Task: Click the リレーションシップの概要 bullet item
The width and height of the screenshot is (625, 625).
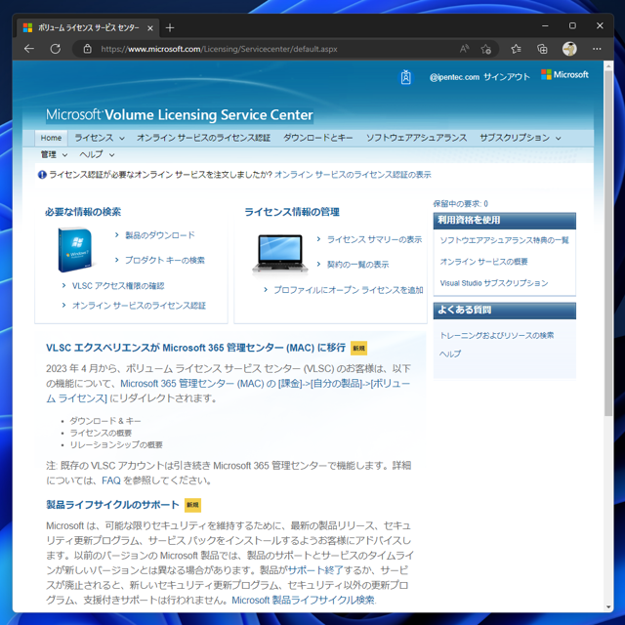Action: [x=116, y=445]
